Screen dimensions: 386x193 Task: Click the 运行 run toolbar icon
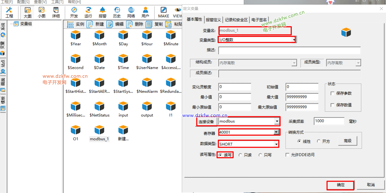[x=88, y=12]
